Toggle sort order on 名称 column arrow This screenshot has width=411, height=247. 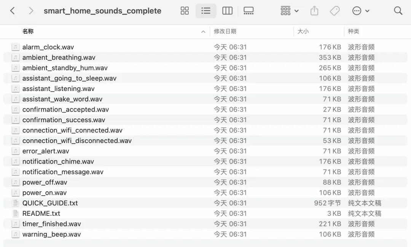point(203,32)
